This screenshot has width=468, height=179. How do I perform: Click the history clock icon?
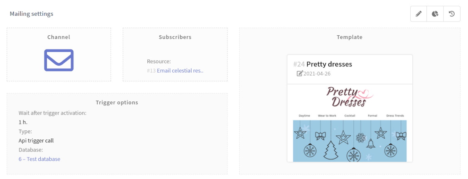pyautogui.click(x=452, y=14)
